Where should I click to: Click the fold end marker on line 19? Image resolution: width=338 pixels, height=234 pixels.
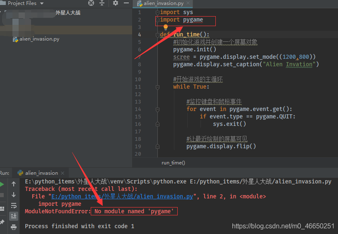[x=157, y=147]
